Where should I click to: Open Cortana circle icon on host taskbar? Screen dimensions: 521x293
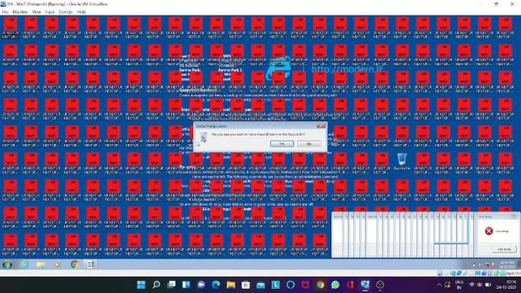291,285
